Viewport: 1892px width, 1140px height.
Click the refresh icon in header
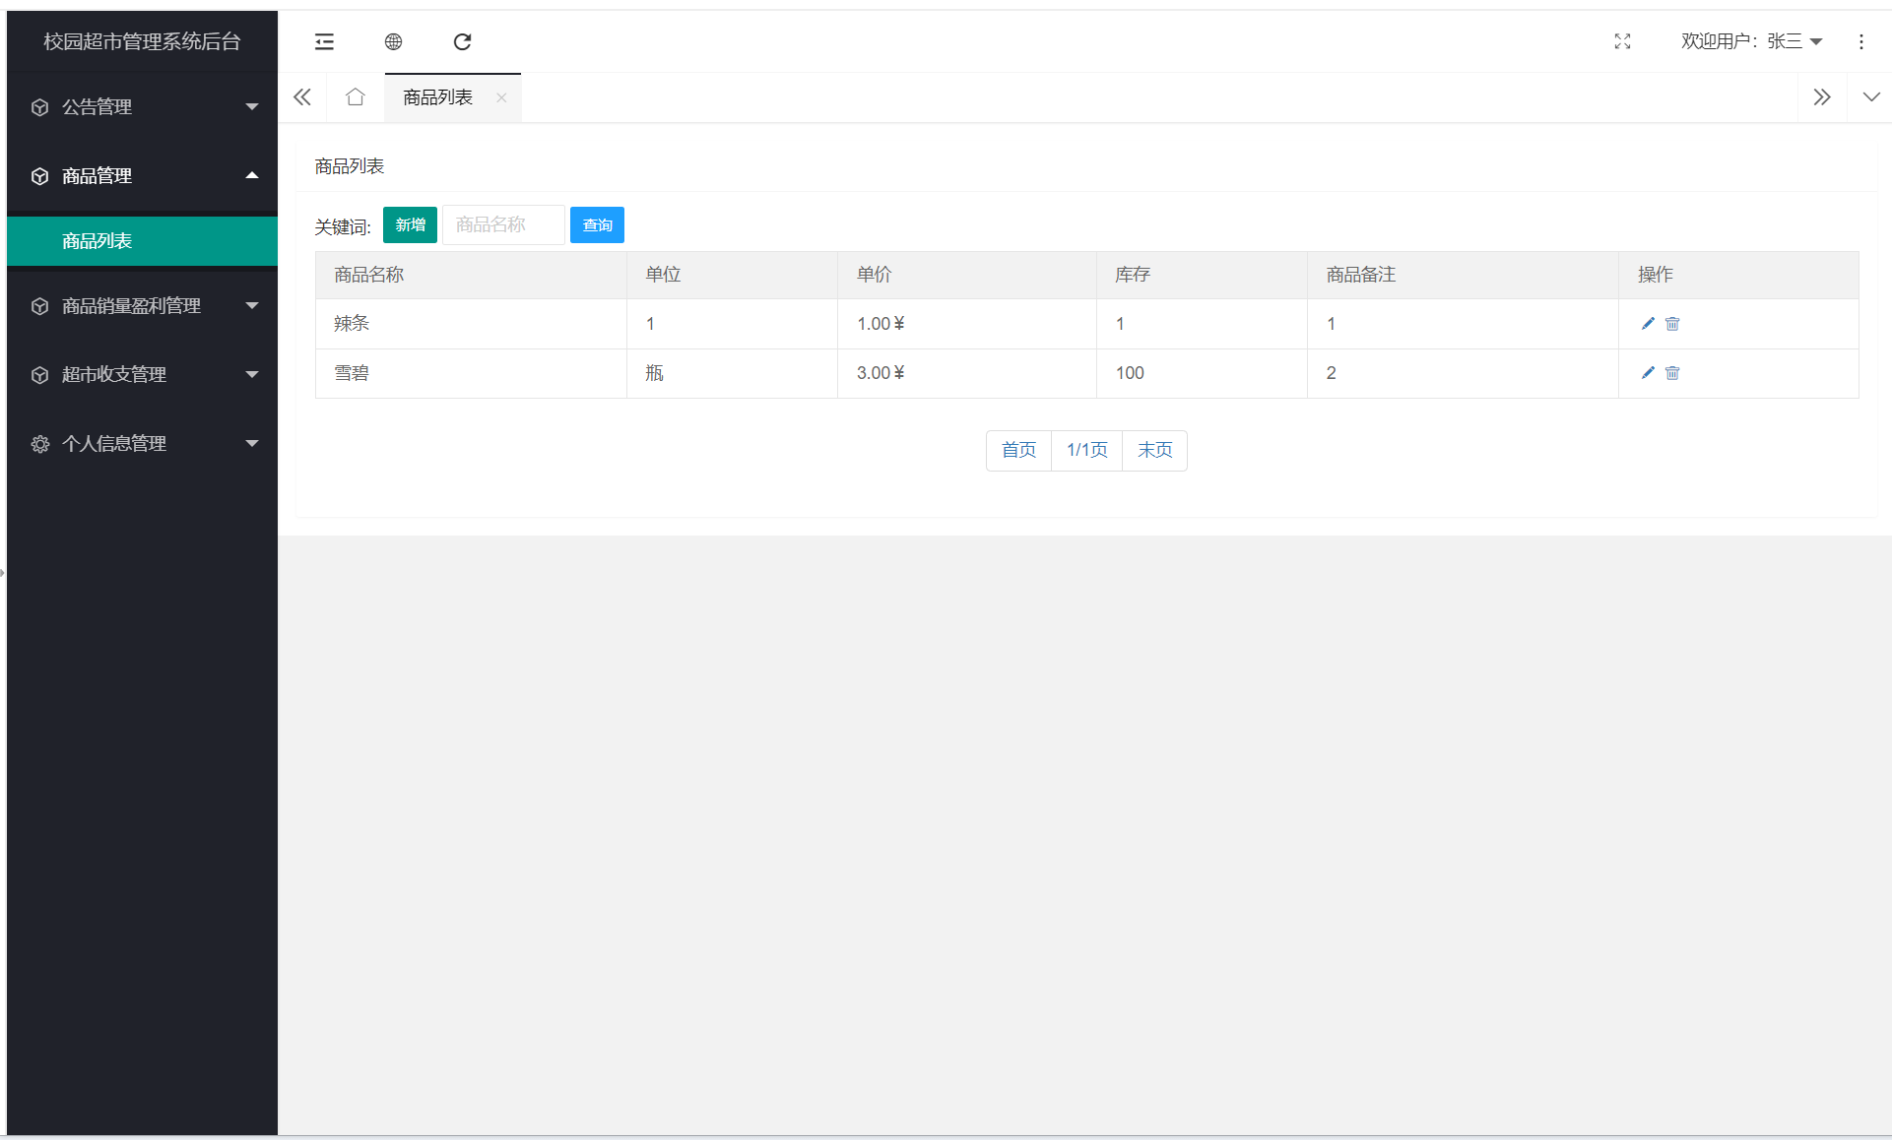tap(462, 41)
